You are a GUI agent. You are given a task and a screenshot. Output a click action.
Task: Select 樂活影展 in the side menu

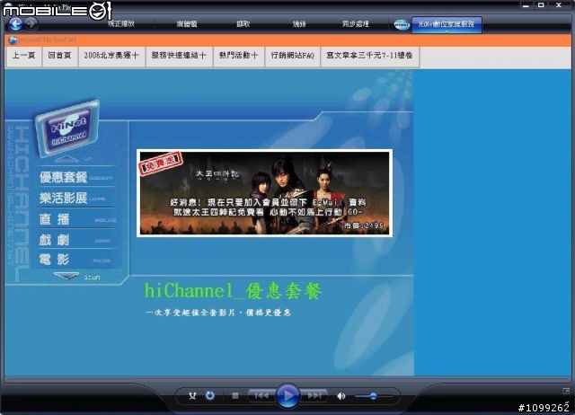(64, 199)
